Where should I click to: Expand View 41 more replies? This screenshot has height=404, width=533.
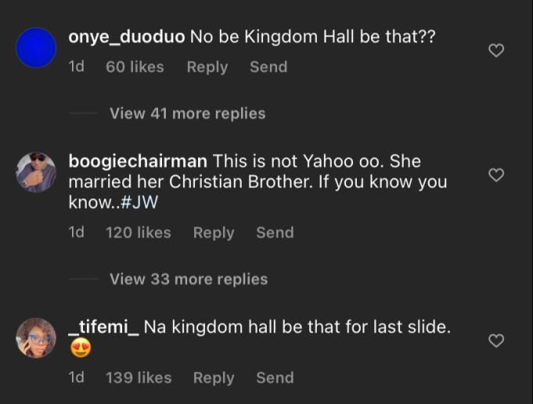[187, 113]
